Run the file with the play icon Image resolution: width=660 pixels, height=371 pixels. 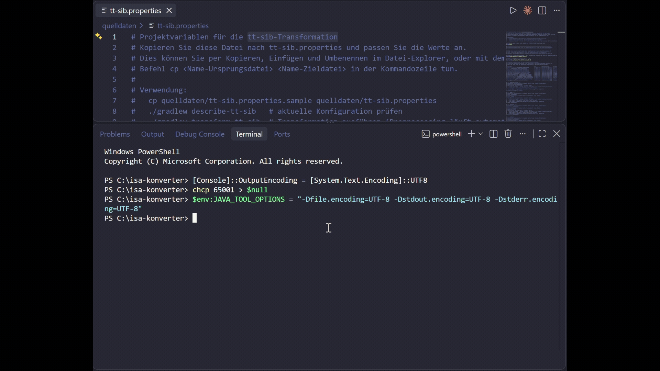tap(513, 11)
